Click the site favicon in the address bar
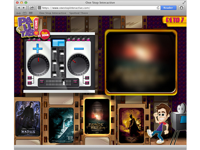This screenshot has height=150, width=200. point(40,8)
